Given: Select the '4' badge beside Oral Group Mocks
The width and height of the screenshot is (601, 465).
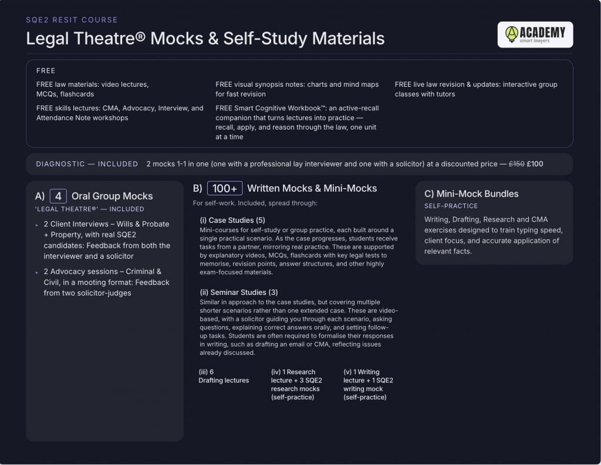Looking at the screenshot, I should coord(58,196).
